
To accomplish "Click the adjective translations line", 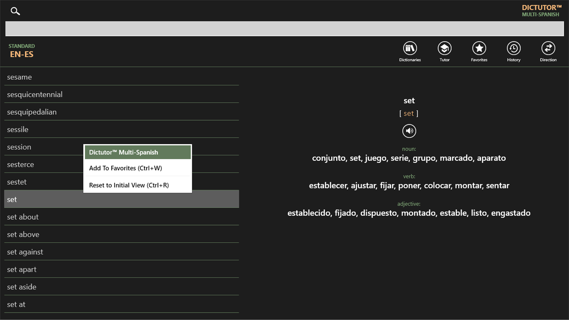I will pyautogui.click(x=409, y=213).
